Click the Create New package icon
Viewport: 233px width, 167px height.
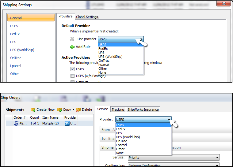33,109
